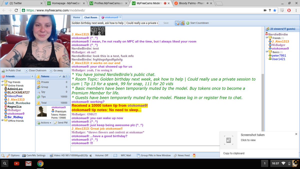The width and height of the screenshot is (300, 169).
Task: Collapse the Basics (2) group in viewers list
Action: (x=267, y=52)
